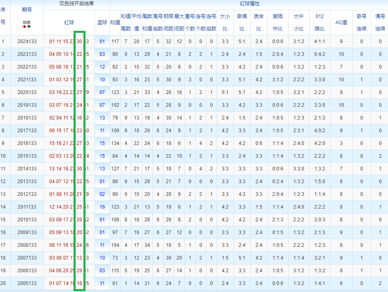This screenshot has width=388, height=292.
Task: Click AC值 3 in row 2016133
Action: coord(341,143)
